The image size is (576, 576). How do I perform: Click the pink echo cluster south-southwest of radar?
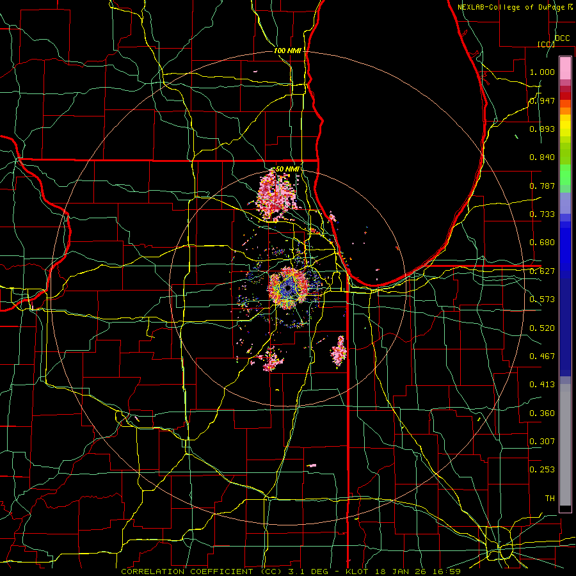click(272, 360)
